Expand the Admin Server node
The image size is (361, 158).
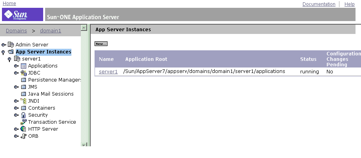4,45
